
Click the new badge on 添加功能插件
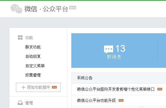point(54,87)
